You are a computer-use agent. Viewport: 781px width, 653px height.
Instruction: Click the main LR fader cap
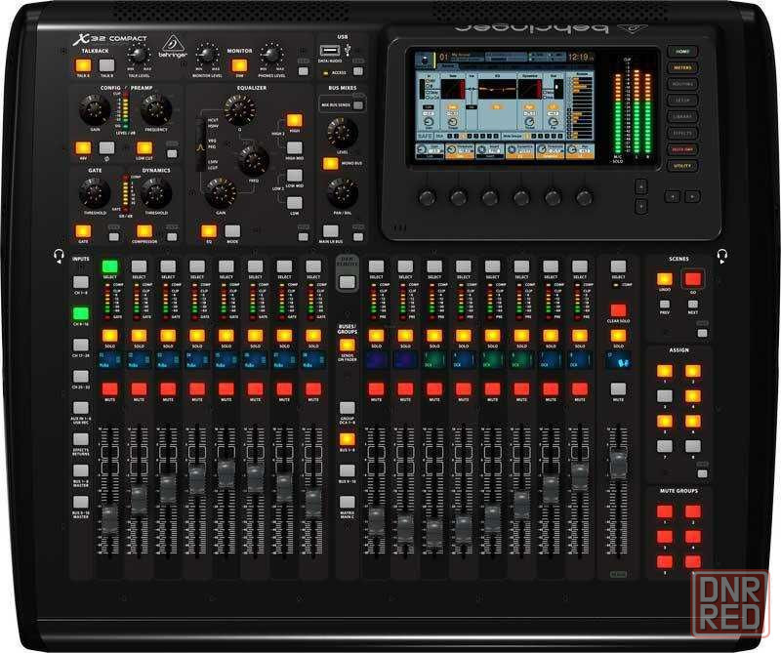click(618, 465)
